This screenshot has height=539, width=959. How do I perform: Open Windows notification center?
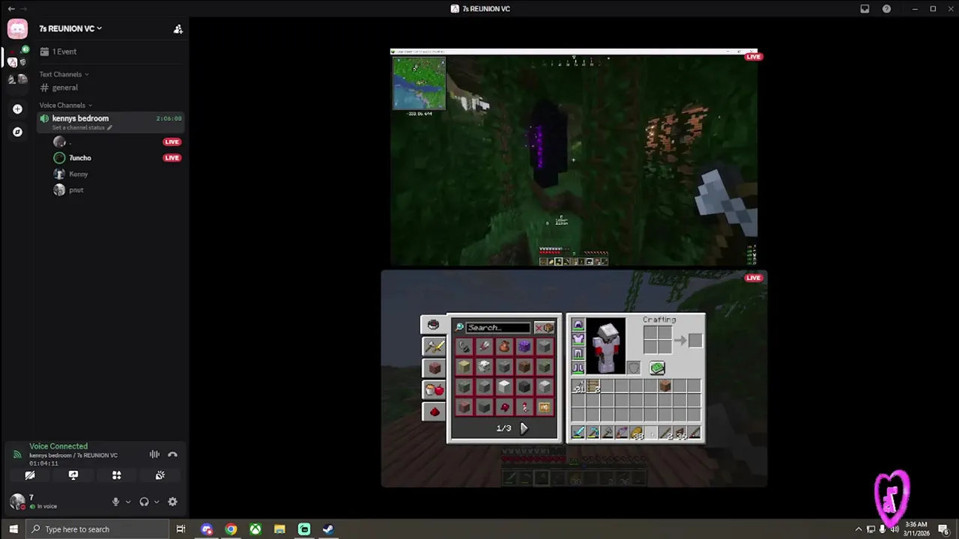pyautogui.click(x=943, y=529)
